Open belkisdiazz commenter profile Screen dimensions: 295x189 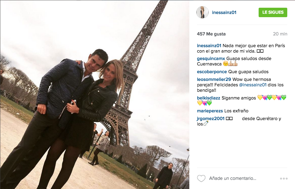pyautogui.click(x=209, y=98)
